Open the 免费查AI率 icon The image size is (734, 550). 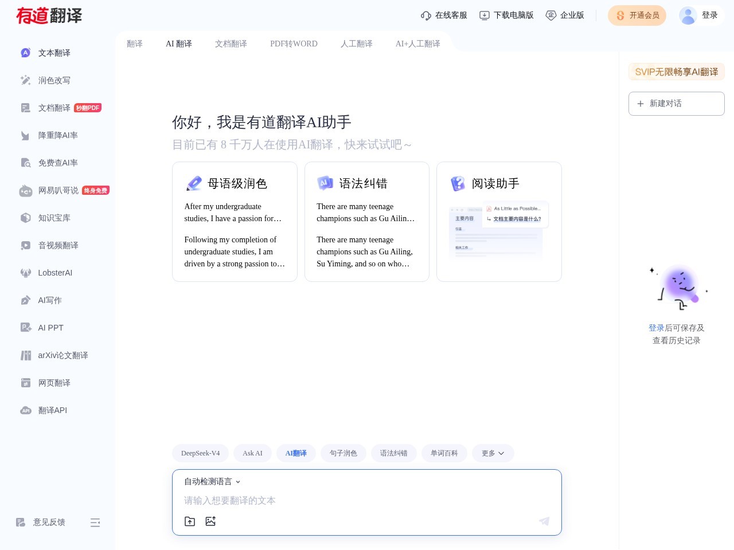tap(25, 163)
